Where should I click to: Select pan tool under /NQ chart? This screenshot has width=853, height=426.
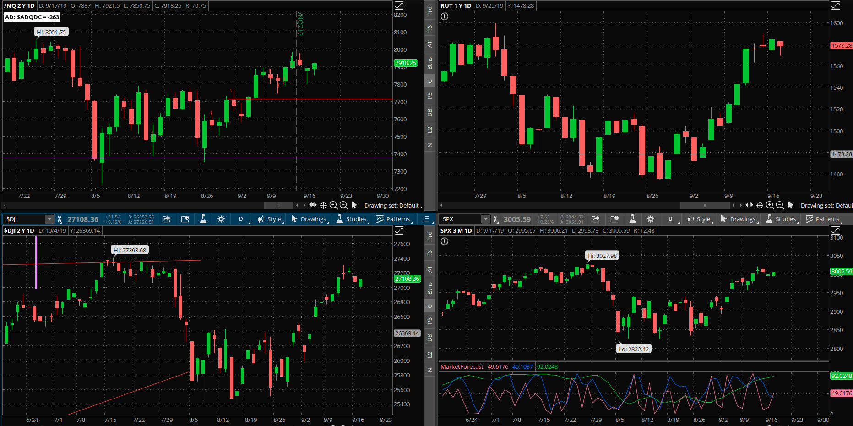(x=313, y=205)
